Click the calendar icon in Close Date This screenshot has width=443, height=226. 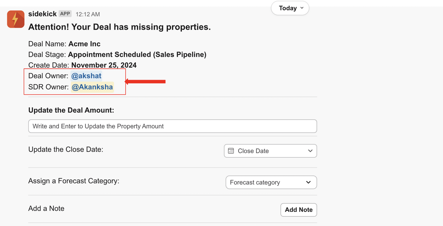[231, 151]
